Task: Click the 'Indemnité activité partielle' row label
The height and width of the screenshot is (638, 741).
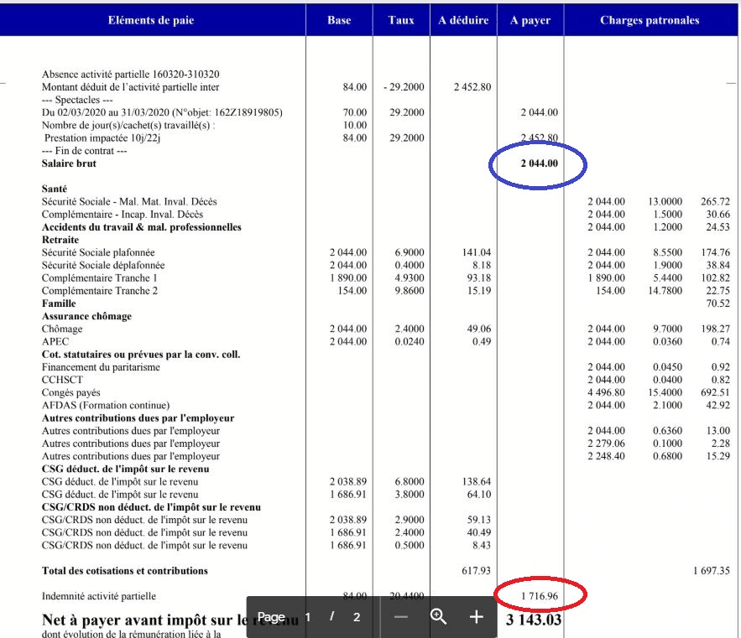Action: 99,596
